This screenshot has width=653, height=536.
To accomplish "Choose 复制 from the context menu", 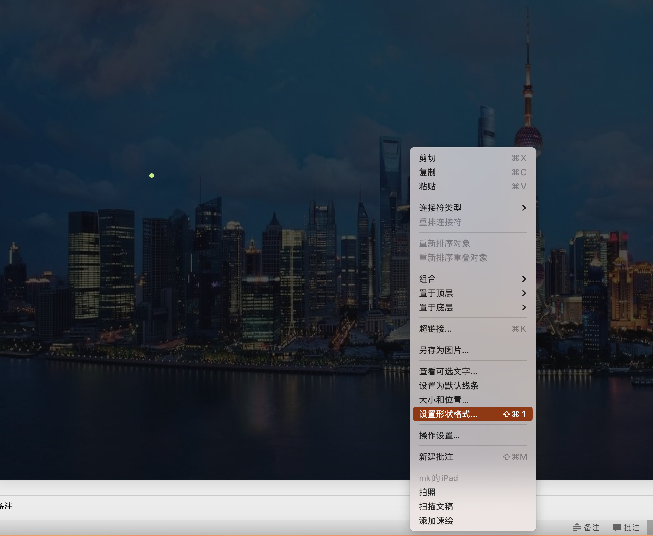I will coord(427,172).
